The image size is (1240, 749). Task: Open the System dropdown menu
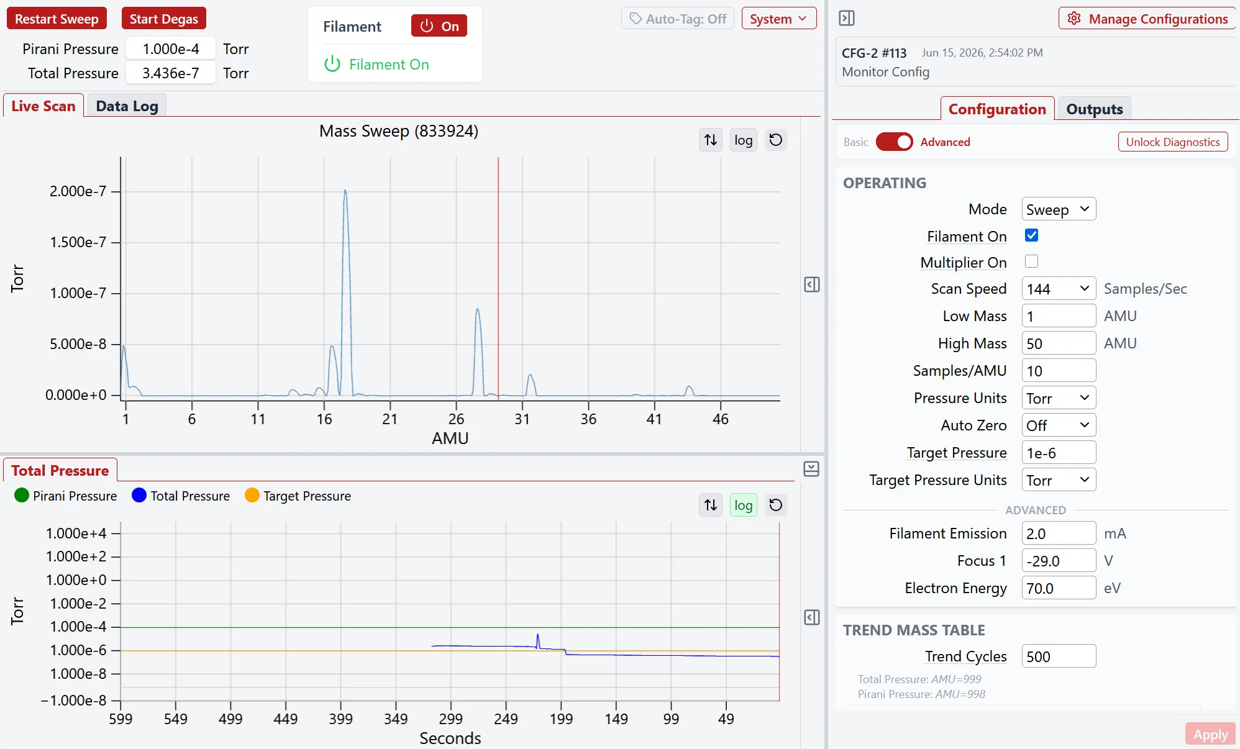(778, 19)
